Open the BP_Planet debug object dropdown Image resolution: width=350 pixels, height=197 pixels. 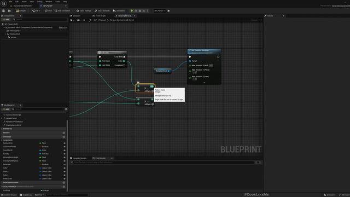pos(160,11)
